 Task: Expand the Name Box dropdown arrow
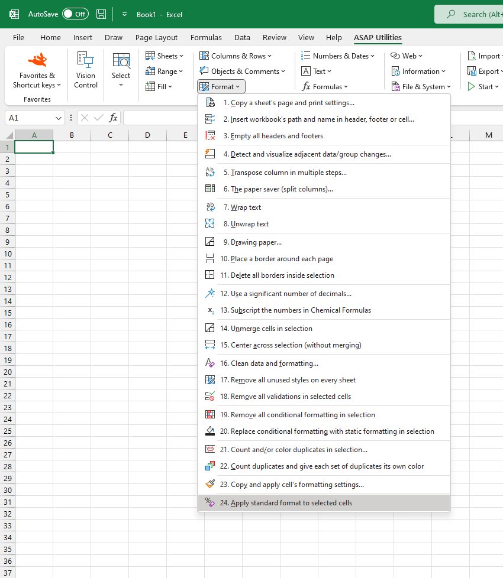tap(59, 118)
